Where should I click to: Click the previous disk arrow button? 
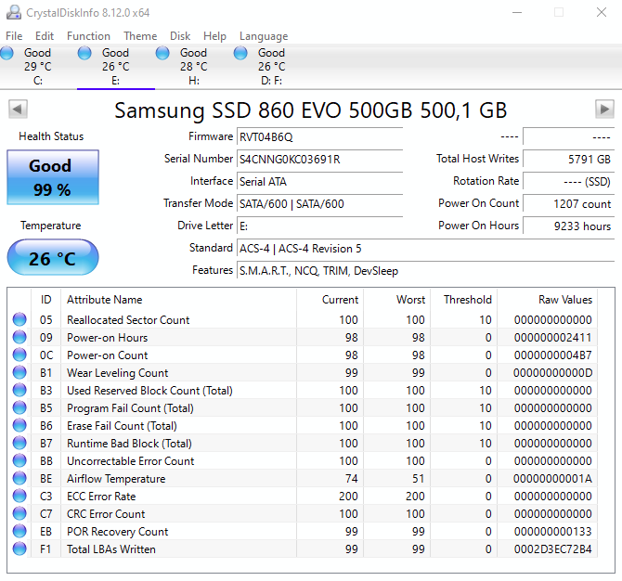click(x=18, y=110)
